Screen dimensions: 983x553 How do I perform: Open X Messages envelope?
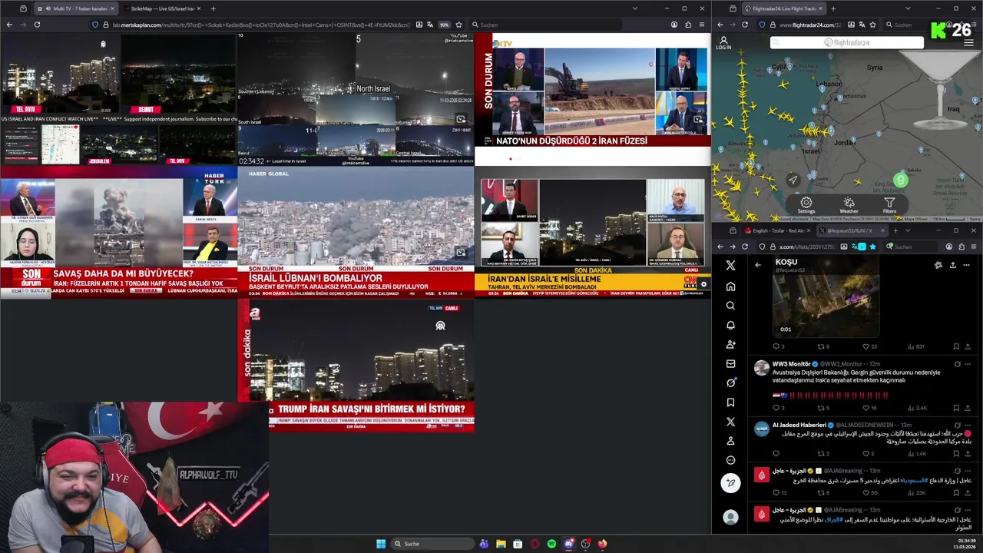click(x=730, y=363)
